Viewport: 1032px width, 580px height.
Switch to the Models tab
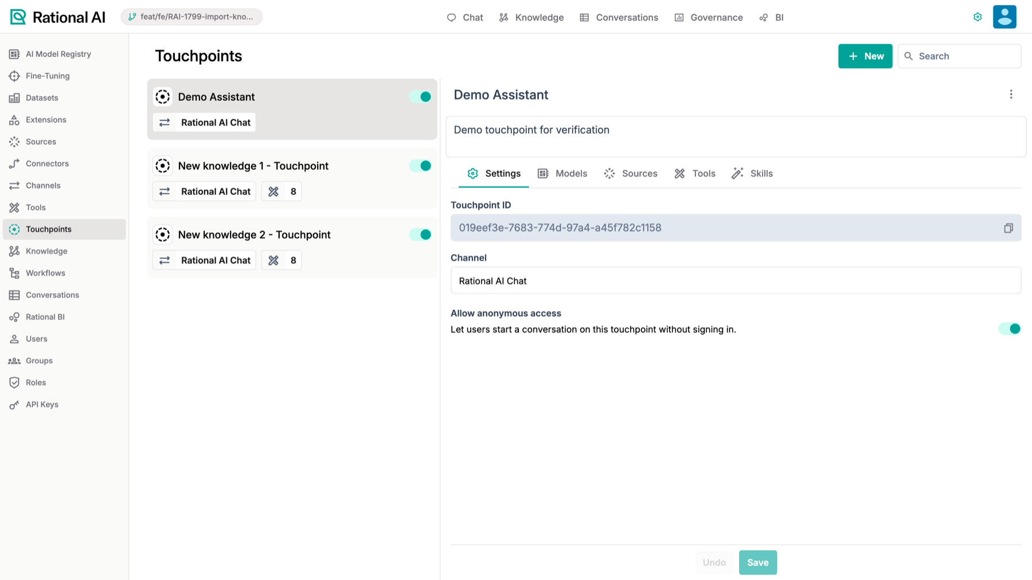tap(562, 174)
